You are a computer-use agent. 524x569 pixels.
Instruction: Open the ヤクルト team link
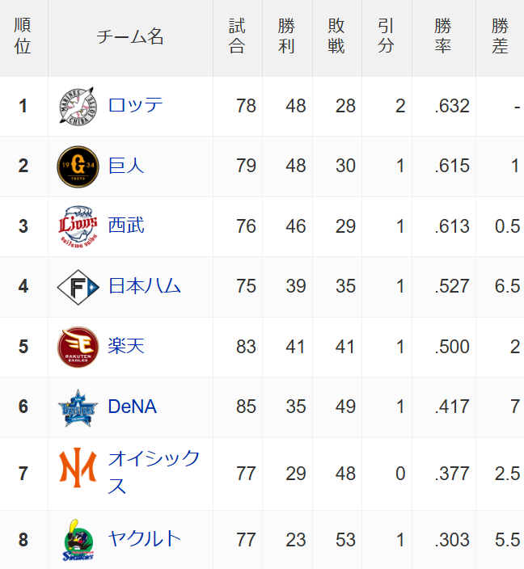145,538
